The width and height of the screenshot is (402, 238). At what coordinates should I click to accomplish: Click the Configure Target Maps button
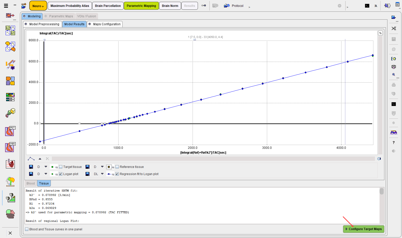pyautogui.click(x=364, y=229)
